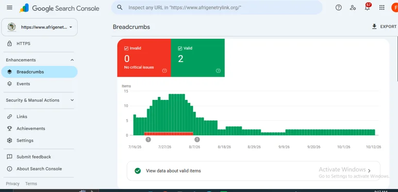Image resolution: width=398 pixels, height=192 pixels.
Task: Click About Search Console
Action: (x=39, y=169)
